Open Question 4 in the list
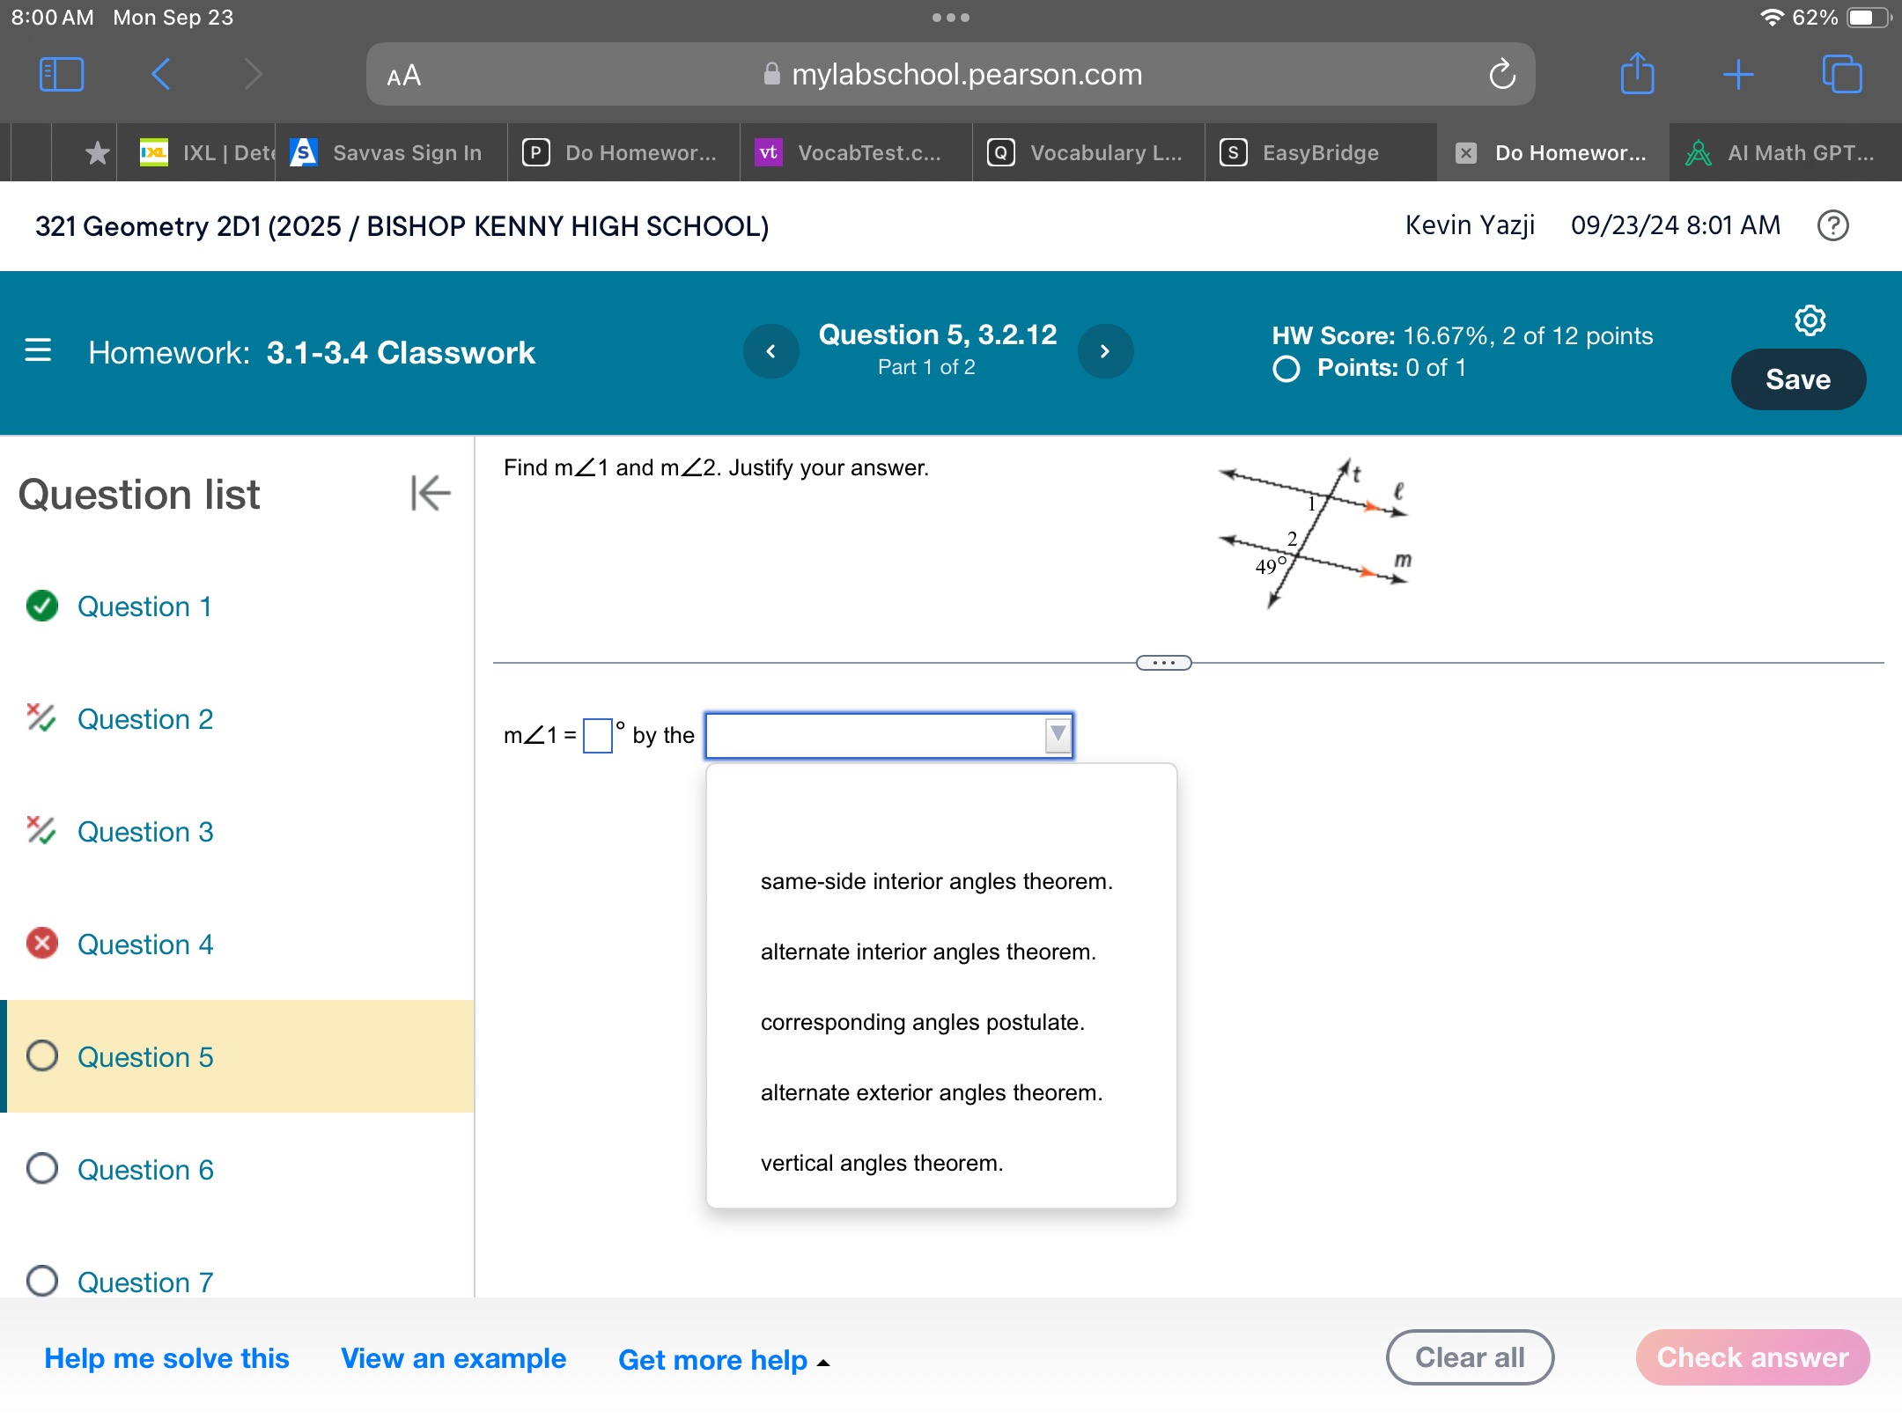 tap(145, 945)
